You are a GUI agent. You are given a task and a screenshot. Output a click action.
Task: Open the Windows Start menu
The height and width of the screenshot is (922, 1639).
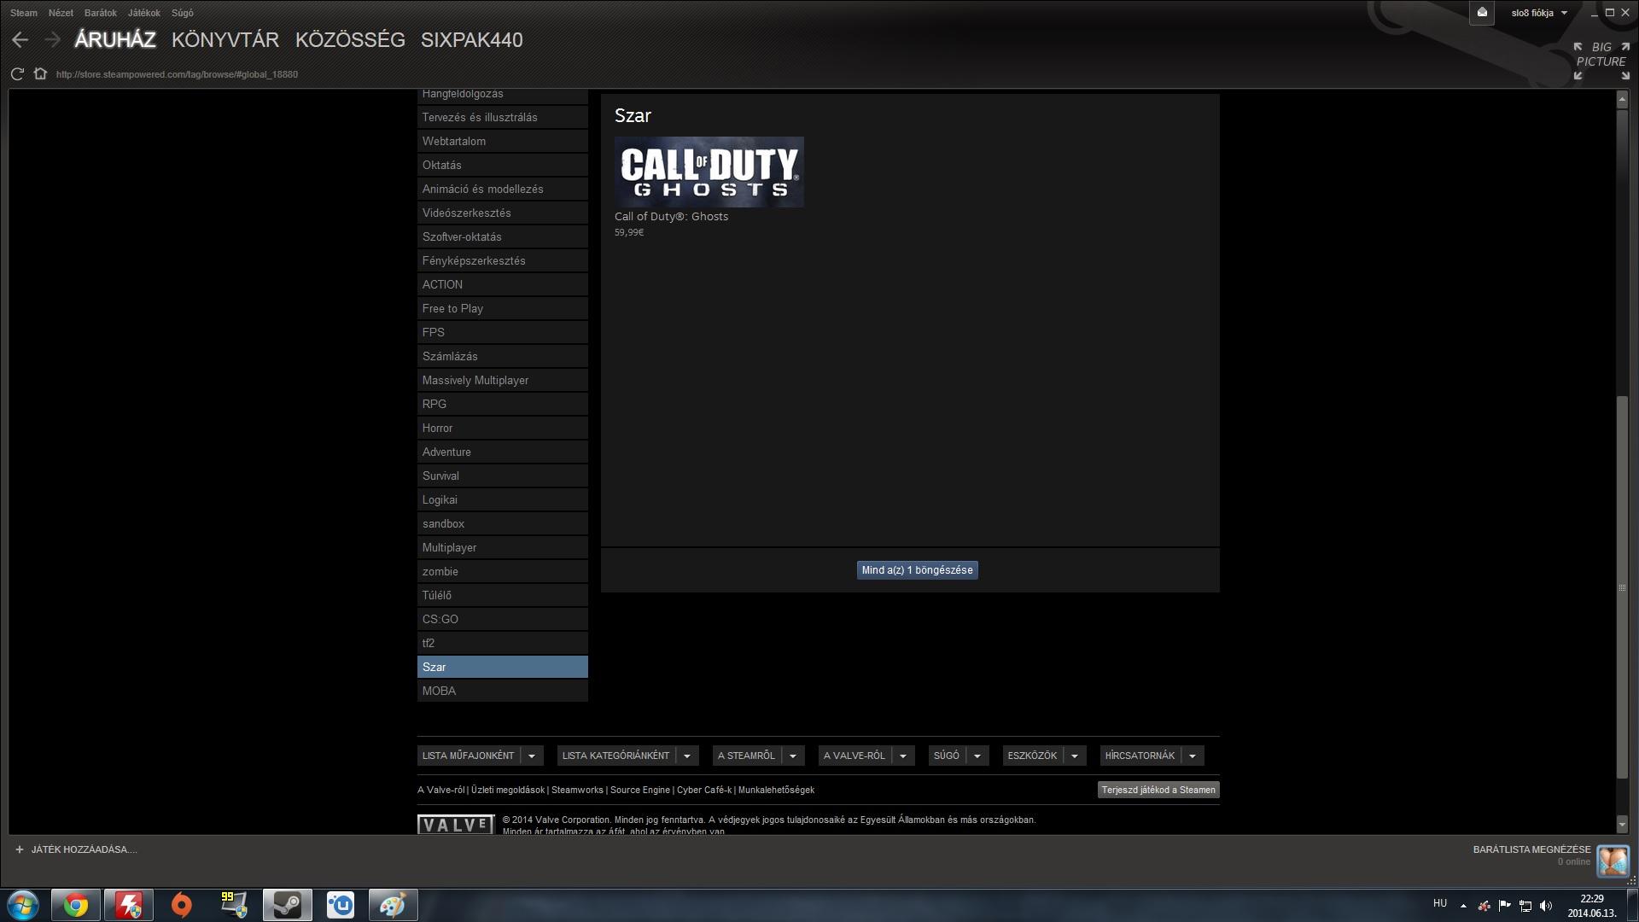[23, 905]
